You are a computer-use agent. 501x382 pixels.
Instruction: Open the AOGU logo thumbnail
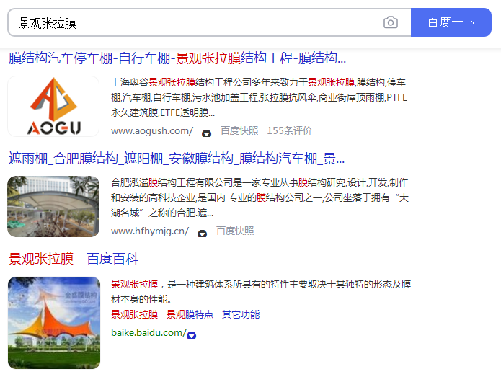tap(53, 107)
